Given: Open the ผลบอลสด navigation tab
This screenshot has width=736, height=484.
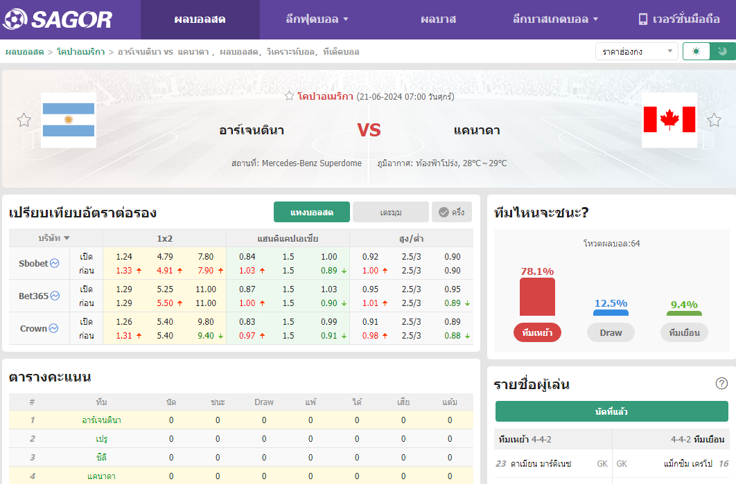Looking at the screenshot, I should [x=200, y=19].
